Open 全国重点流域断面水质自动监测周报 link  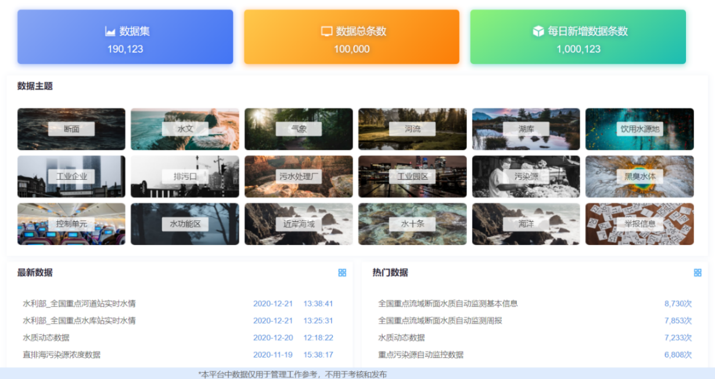click(440, 320)
